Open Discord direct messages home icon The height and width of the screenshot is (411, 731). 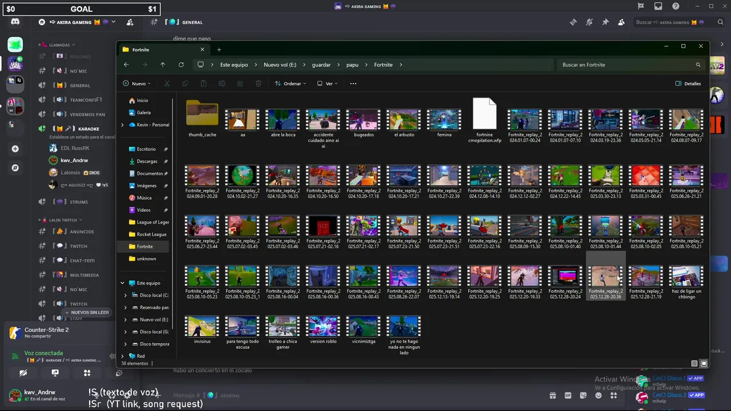point(15,22)
